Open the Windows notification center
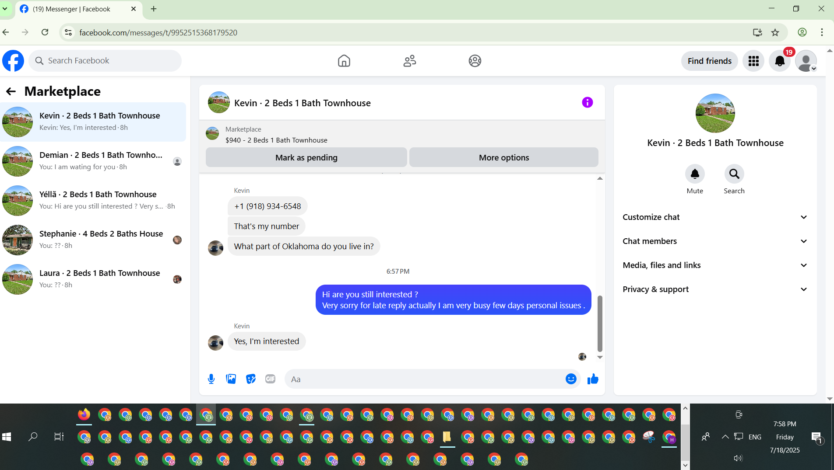Screen dimensions: 834x470 pos(817,437)
